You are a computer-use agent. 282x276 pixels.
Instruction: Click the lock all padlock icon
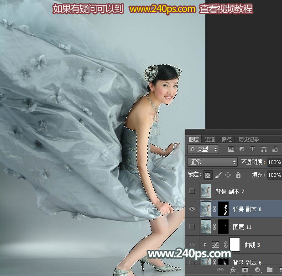(x=238, y=175)
